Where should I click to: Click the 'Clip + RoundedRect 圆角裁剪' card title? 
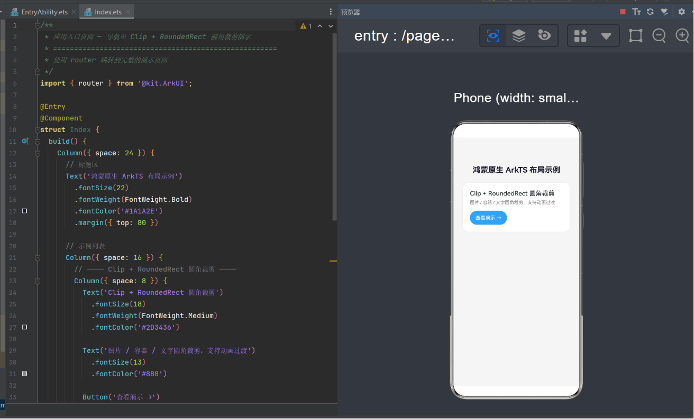(513, 193)
